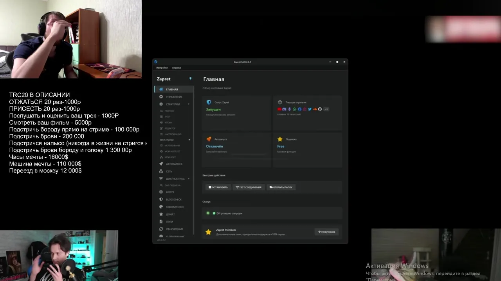This screenshot has height=281, width=501.
Task: Click the 'Машина мечты - 110 000$' line
Action: (x=45, y=164)
